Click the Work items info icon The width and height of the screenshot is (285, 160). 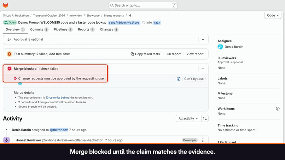(278, 108)
